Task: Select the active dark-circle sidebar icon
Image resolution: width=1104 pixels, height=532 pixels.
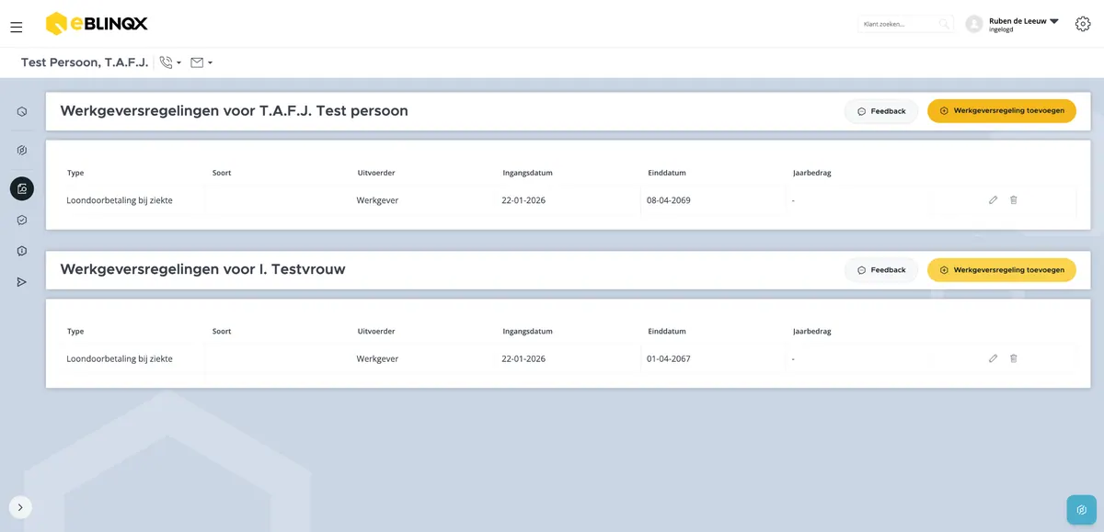Action: [22, 188]
